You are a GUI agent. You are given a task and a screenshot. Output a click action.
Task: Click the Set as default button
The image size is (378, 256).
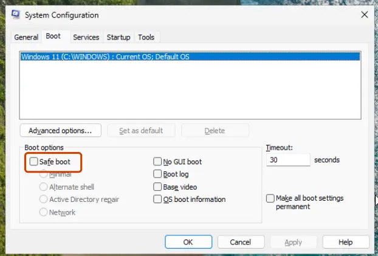tap(141, 131)
